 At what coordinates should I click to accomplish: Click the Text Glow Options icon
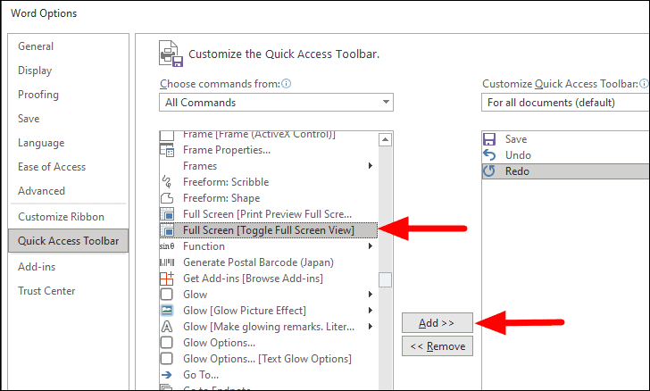[167, 359]
